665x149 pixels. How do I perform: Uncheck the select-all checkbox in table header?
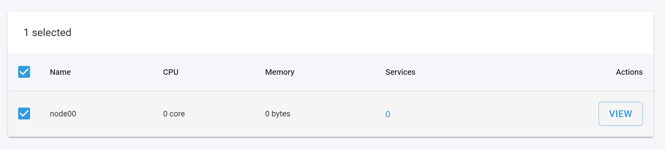tap(24, 72)
